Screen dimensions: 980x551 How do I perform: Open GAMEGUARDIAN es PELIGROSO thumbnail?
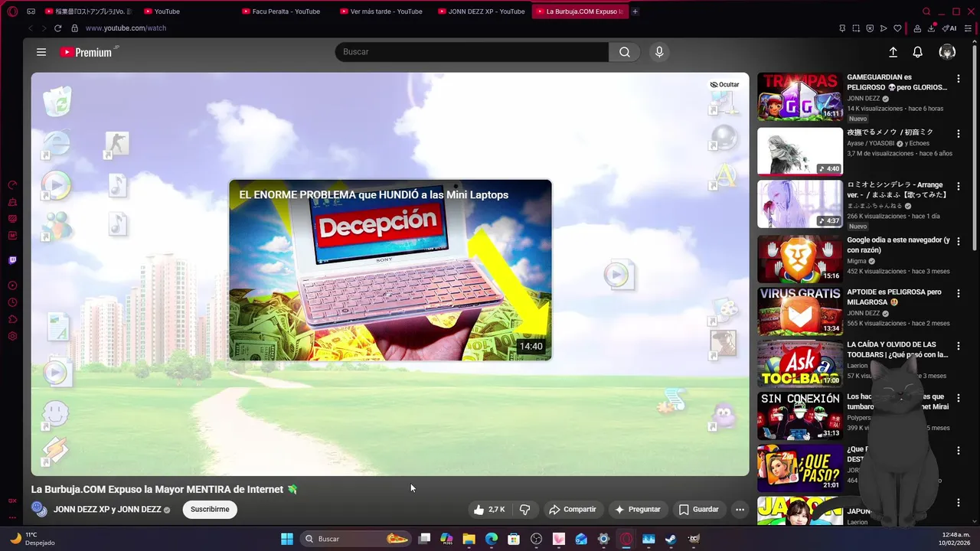click(x=800, y=97)
